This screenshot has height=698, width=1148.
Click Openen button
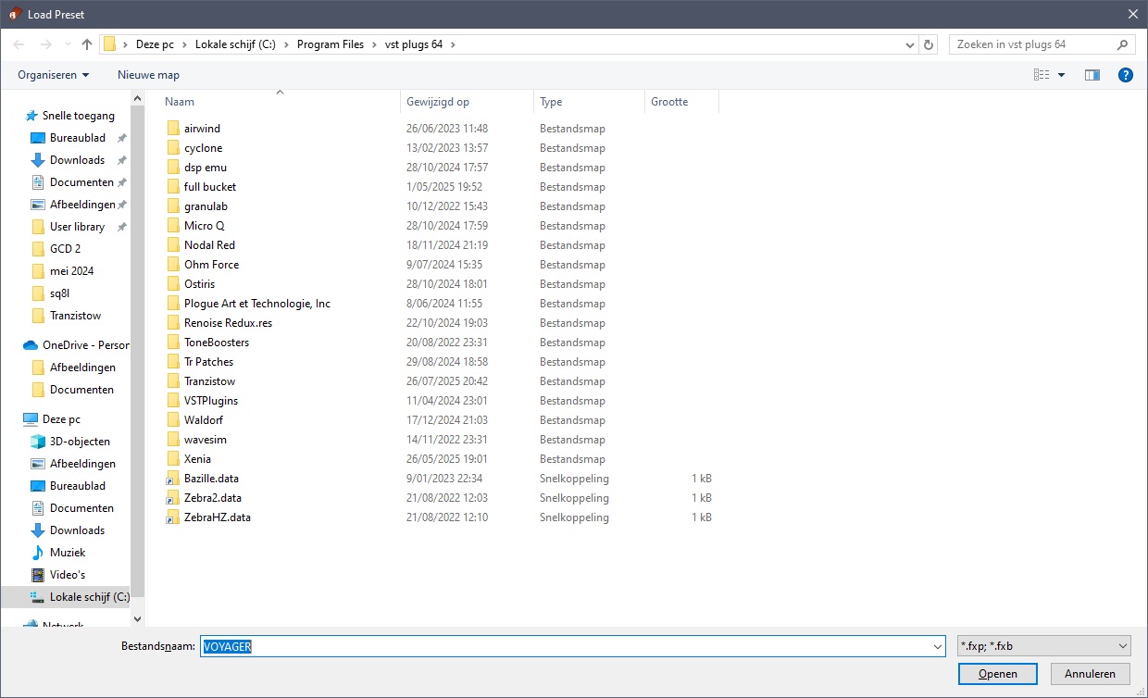tap(998, 674)
